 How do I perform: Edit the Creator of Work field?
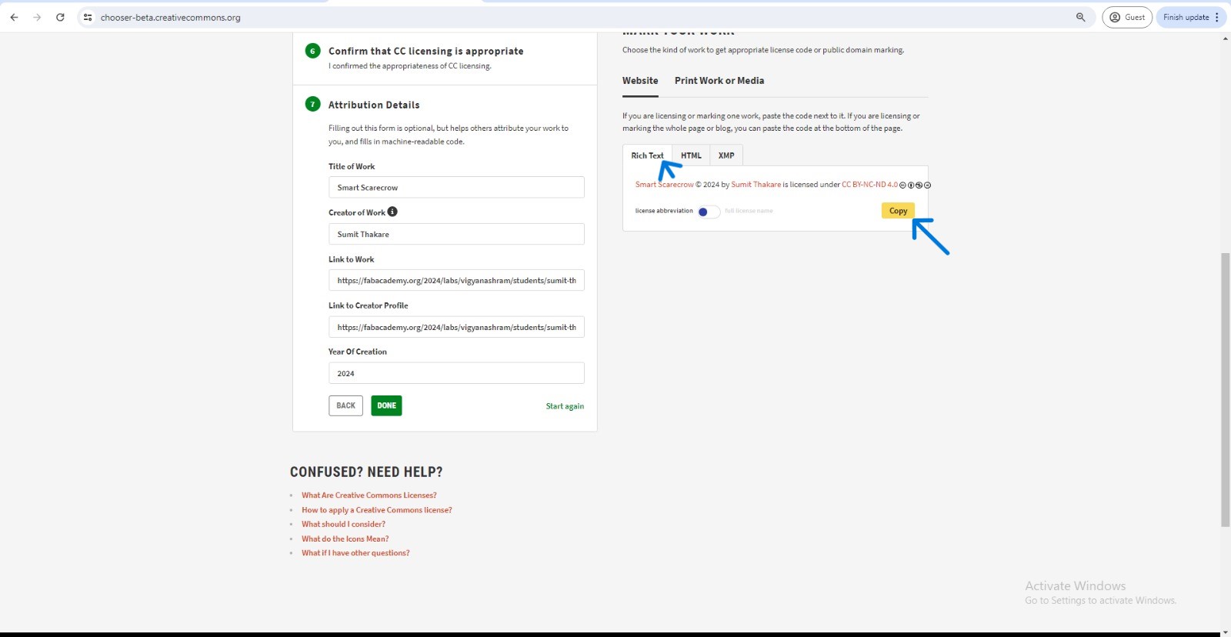point(456,234)
